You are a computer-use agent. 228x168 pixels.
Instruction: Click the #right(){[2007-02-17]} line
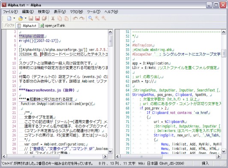[39, 41]
